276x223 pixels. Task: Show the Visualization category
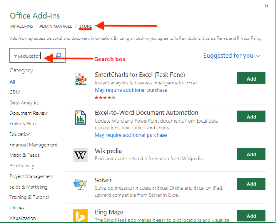click(22, 218)
